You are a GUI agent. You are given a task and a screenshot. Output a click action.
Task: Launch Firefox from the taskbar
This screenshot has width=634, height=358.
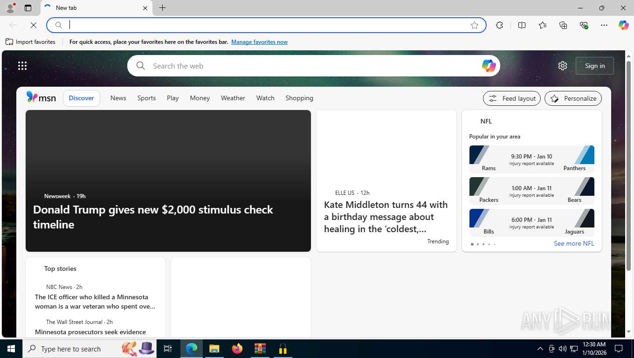pos(237,349)
